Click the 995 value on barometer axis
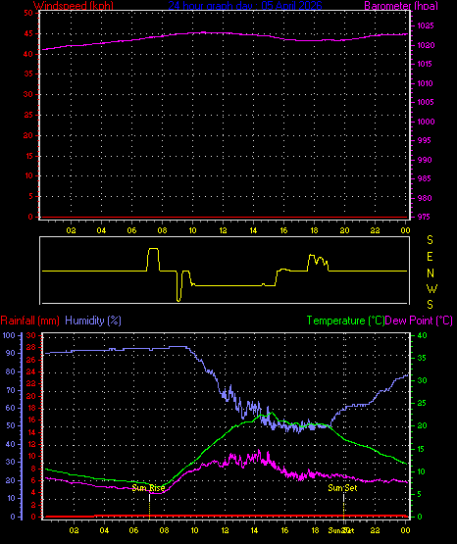 (425, 140)
